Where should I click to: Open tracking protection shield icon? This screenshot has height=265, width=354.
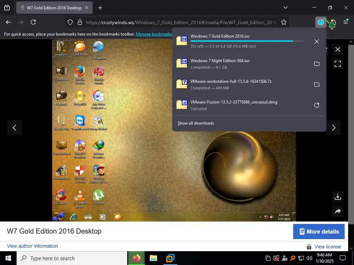coord(70,22)
